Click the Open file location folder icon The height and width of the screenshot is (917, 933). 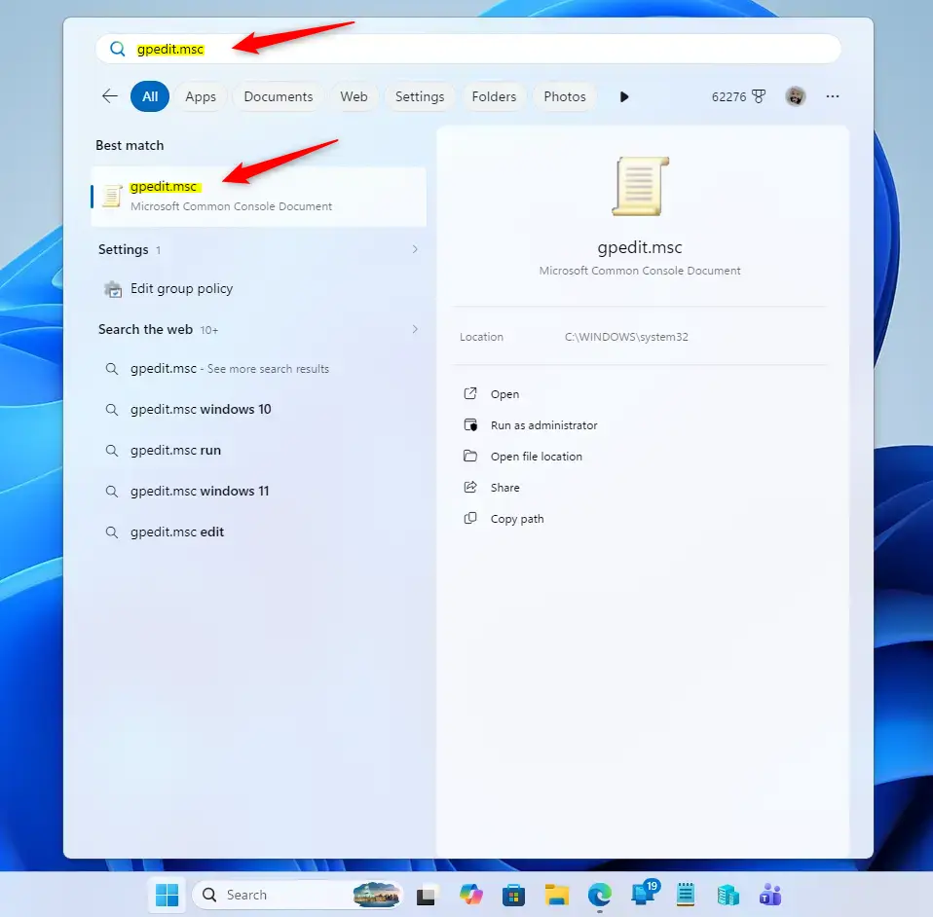coord(470,457)
